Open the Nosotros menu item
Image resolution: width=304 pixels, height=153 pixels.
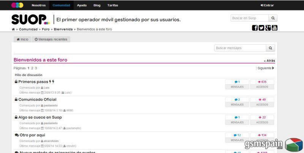(x=39, y=5)
